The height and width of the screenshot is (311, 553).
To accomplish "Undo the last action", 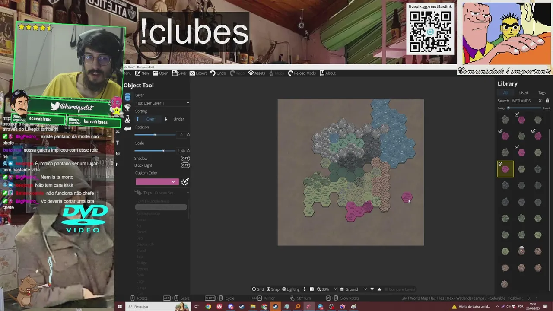I will [x=218, y=73].
